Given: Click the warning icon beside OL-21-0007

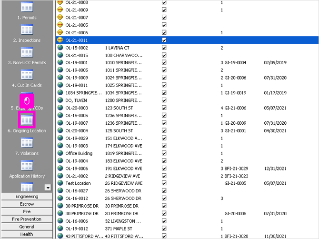Looking at the screenshot, I should [60, 17].
